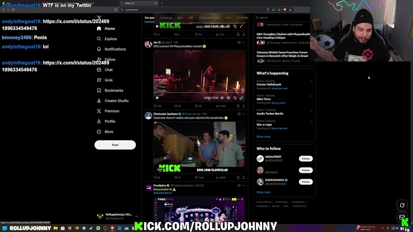The height and width of the screenshot is (232, 413).
Task: Switch to Clavicular's Clan tab
Action: [210, 18]
